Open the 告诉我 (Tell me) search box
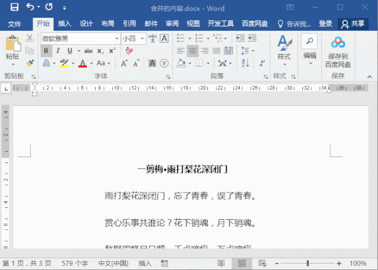 point(294,24)
